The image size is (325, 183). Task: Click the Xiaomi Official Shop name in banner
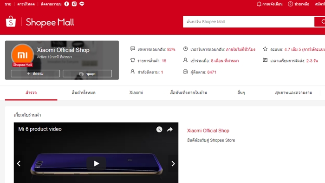point(63,50)
